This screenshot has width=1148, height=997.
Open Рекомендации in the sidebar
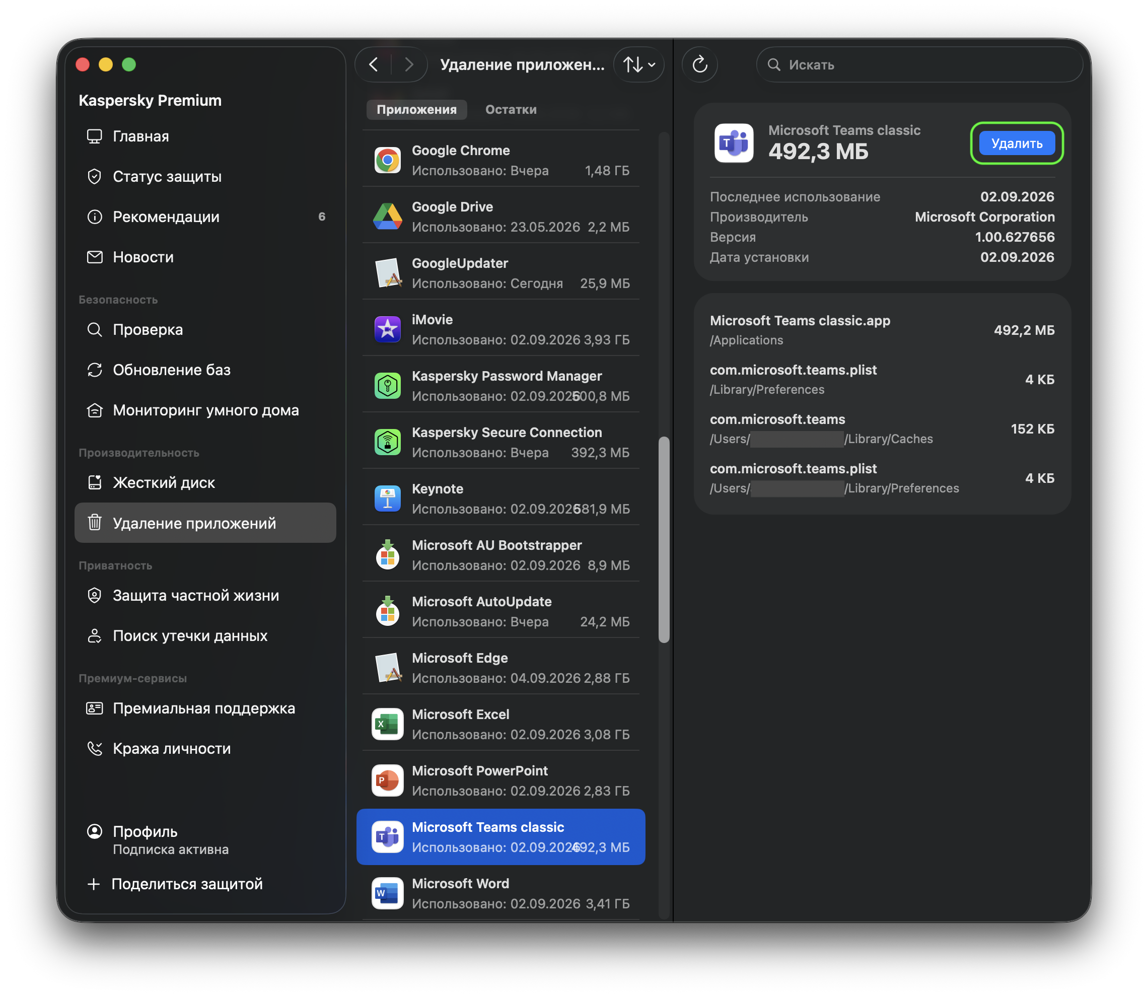click(x=205, y=217)
